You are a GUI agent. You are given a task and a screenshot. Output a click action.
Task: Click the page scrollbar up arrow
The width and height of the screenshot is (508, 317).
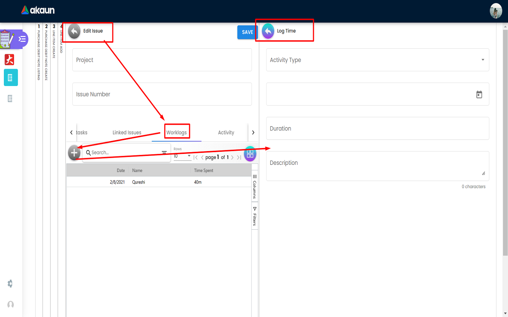point(505,26)
